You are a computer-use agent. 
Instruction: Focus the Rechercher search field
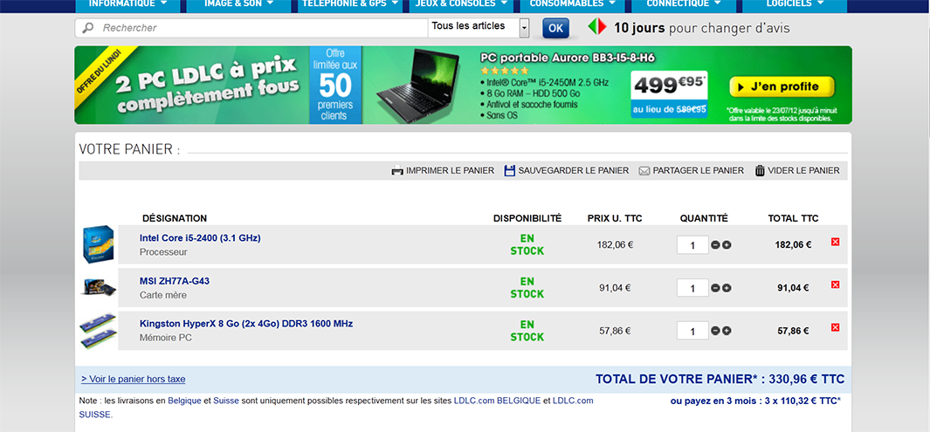point(252,28)
